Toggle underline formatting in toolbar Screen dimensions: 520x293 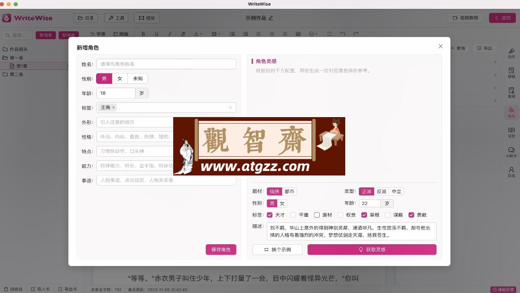[x=157, y=34]
